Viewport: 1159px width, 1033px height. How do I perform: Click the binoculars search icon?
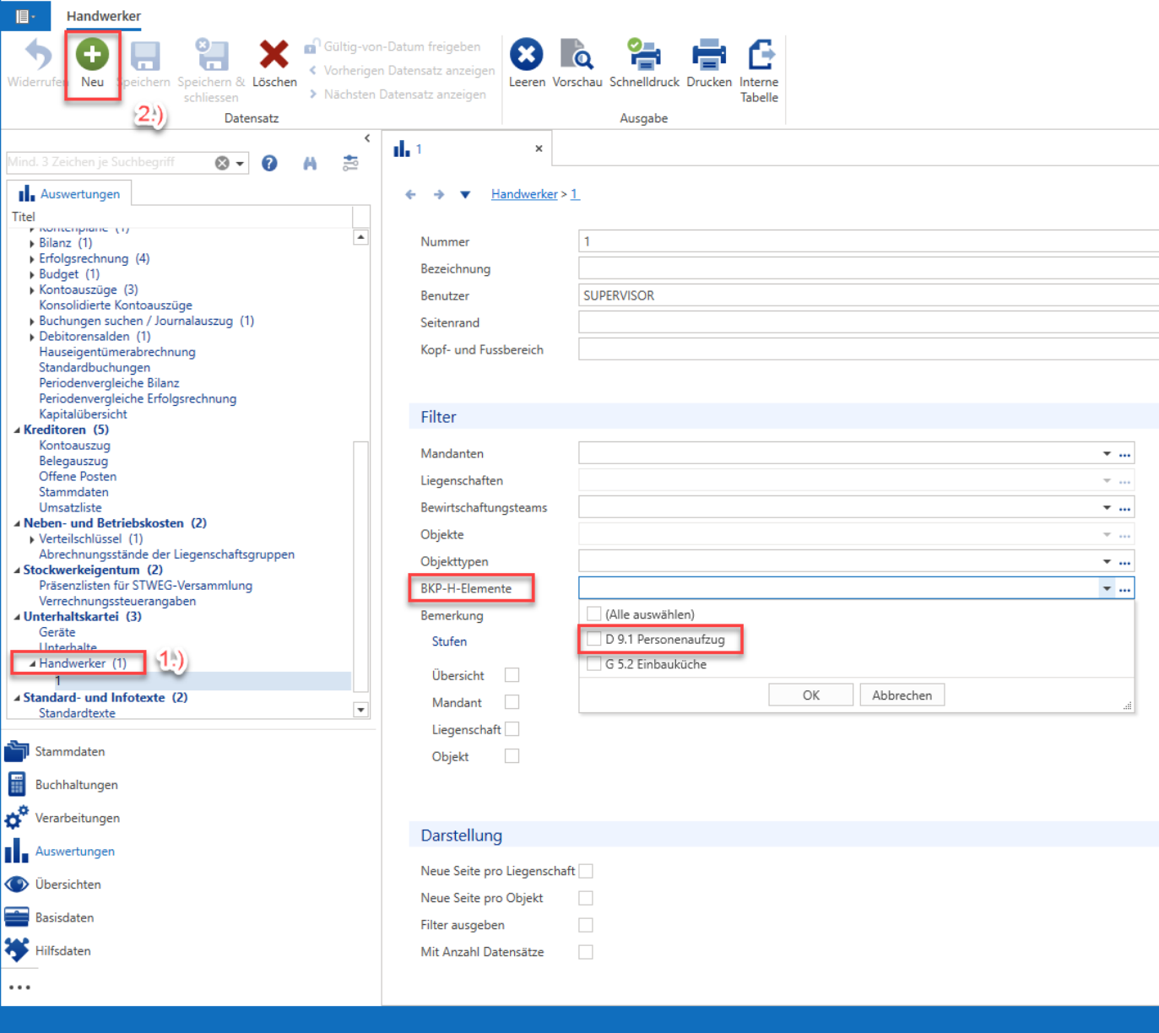(310, 164)
